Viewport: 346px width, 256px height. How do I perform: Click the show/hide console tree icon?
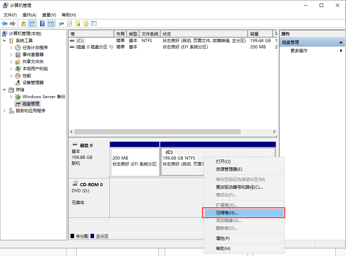click(x=32, y=23)
